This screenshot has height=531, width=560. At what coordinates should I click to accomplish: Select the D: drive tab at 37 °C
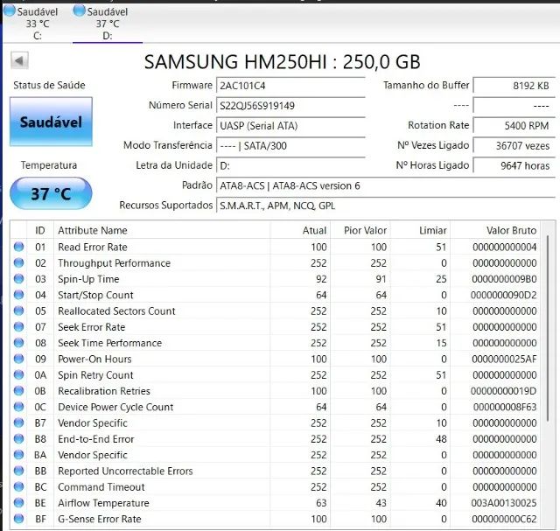(x=108, y=24)
